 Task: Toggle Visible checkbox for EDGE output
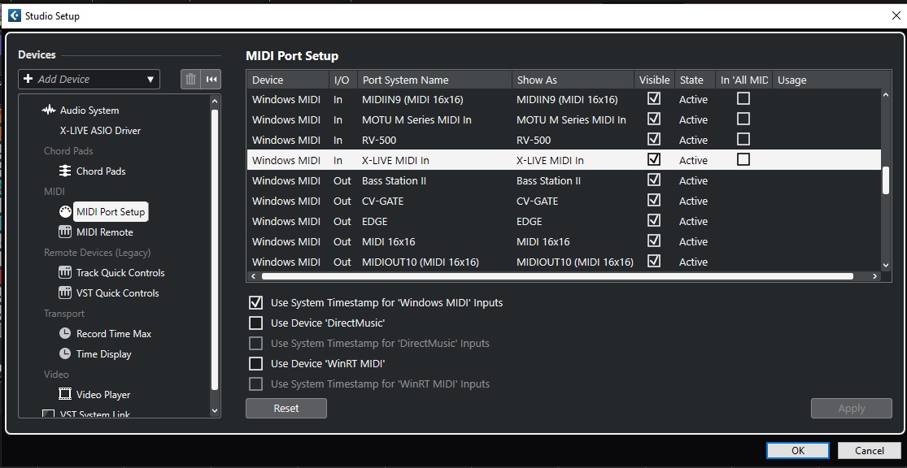pos(654,220)
